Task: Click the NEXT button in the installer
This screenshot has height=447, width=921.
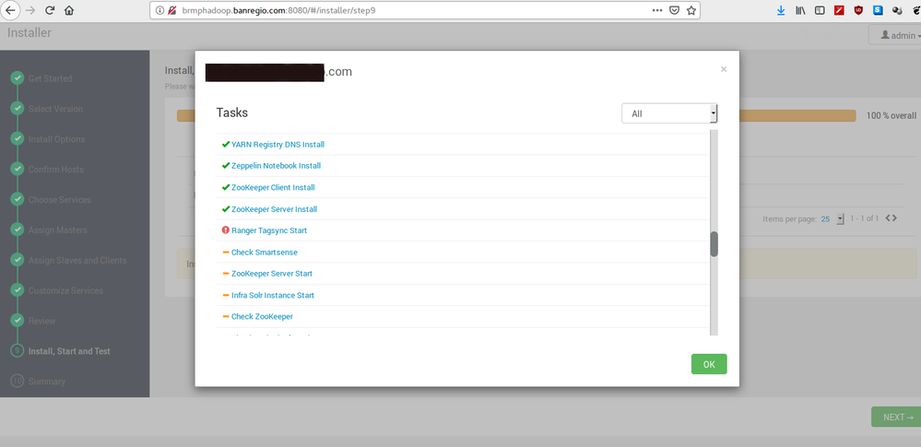Action: click(x=896, y=417)
